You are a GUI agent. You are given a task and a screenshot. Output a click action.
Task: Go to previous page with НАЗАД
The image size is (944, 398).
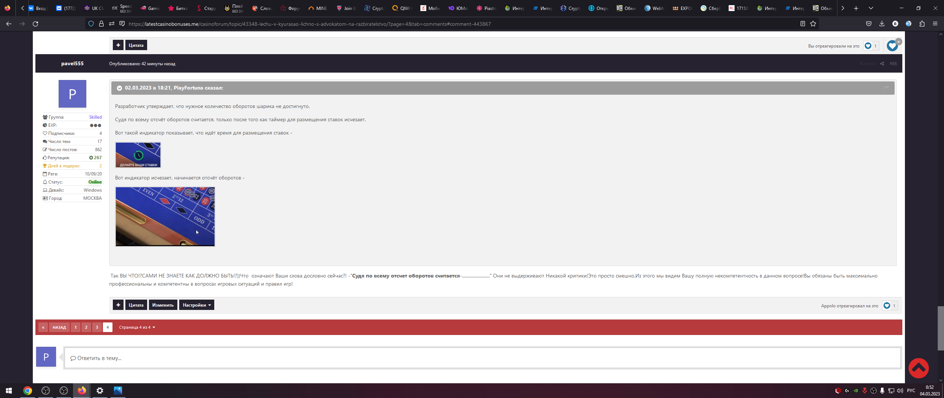(x=59, y=327)
